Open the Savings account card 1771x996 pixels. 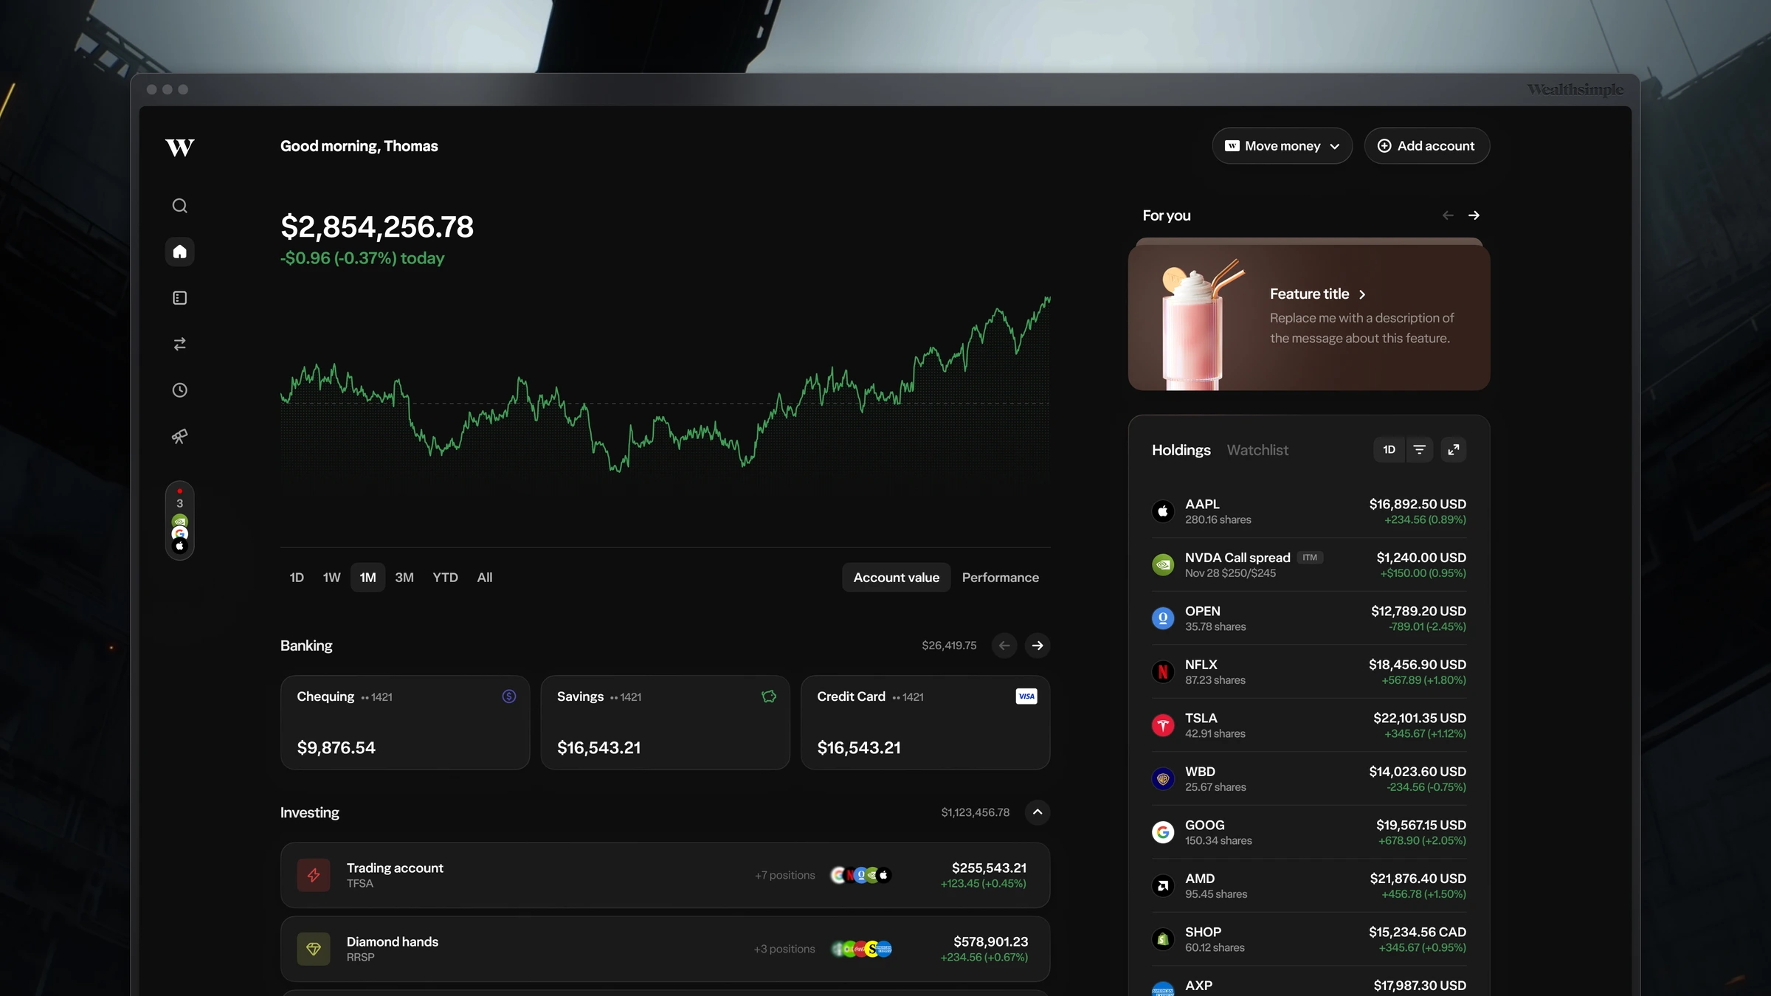(x=665, y=723)
